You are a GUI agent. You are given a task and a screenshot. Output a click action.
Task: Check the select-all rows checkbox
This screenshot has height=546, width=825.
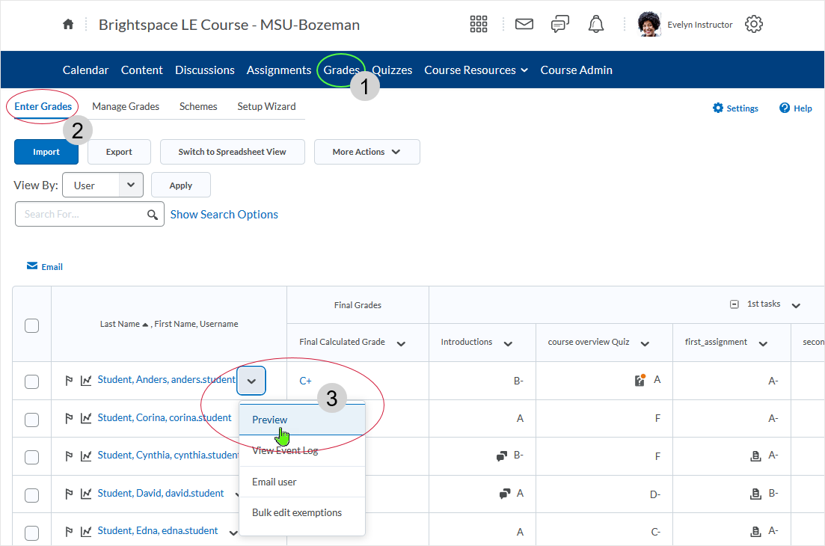[31, 325]
